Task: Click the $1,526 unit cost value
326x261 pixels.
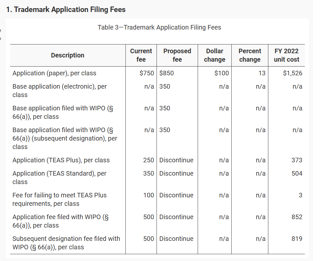Action: [293, 73]
